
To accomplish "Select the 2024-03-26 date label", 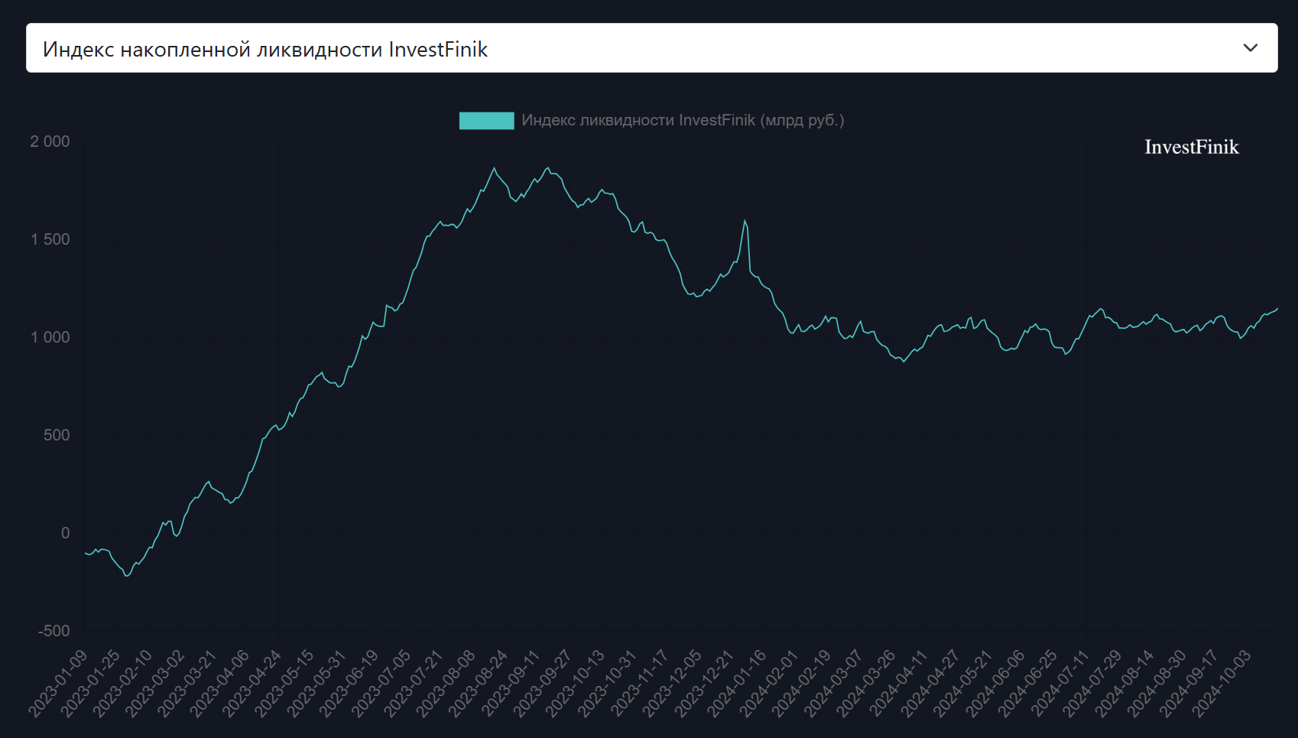I will click(865, 684).
